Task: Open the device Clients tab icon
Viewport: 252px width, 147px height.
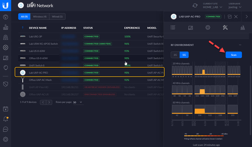Action: (x=190, y=28)
